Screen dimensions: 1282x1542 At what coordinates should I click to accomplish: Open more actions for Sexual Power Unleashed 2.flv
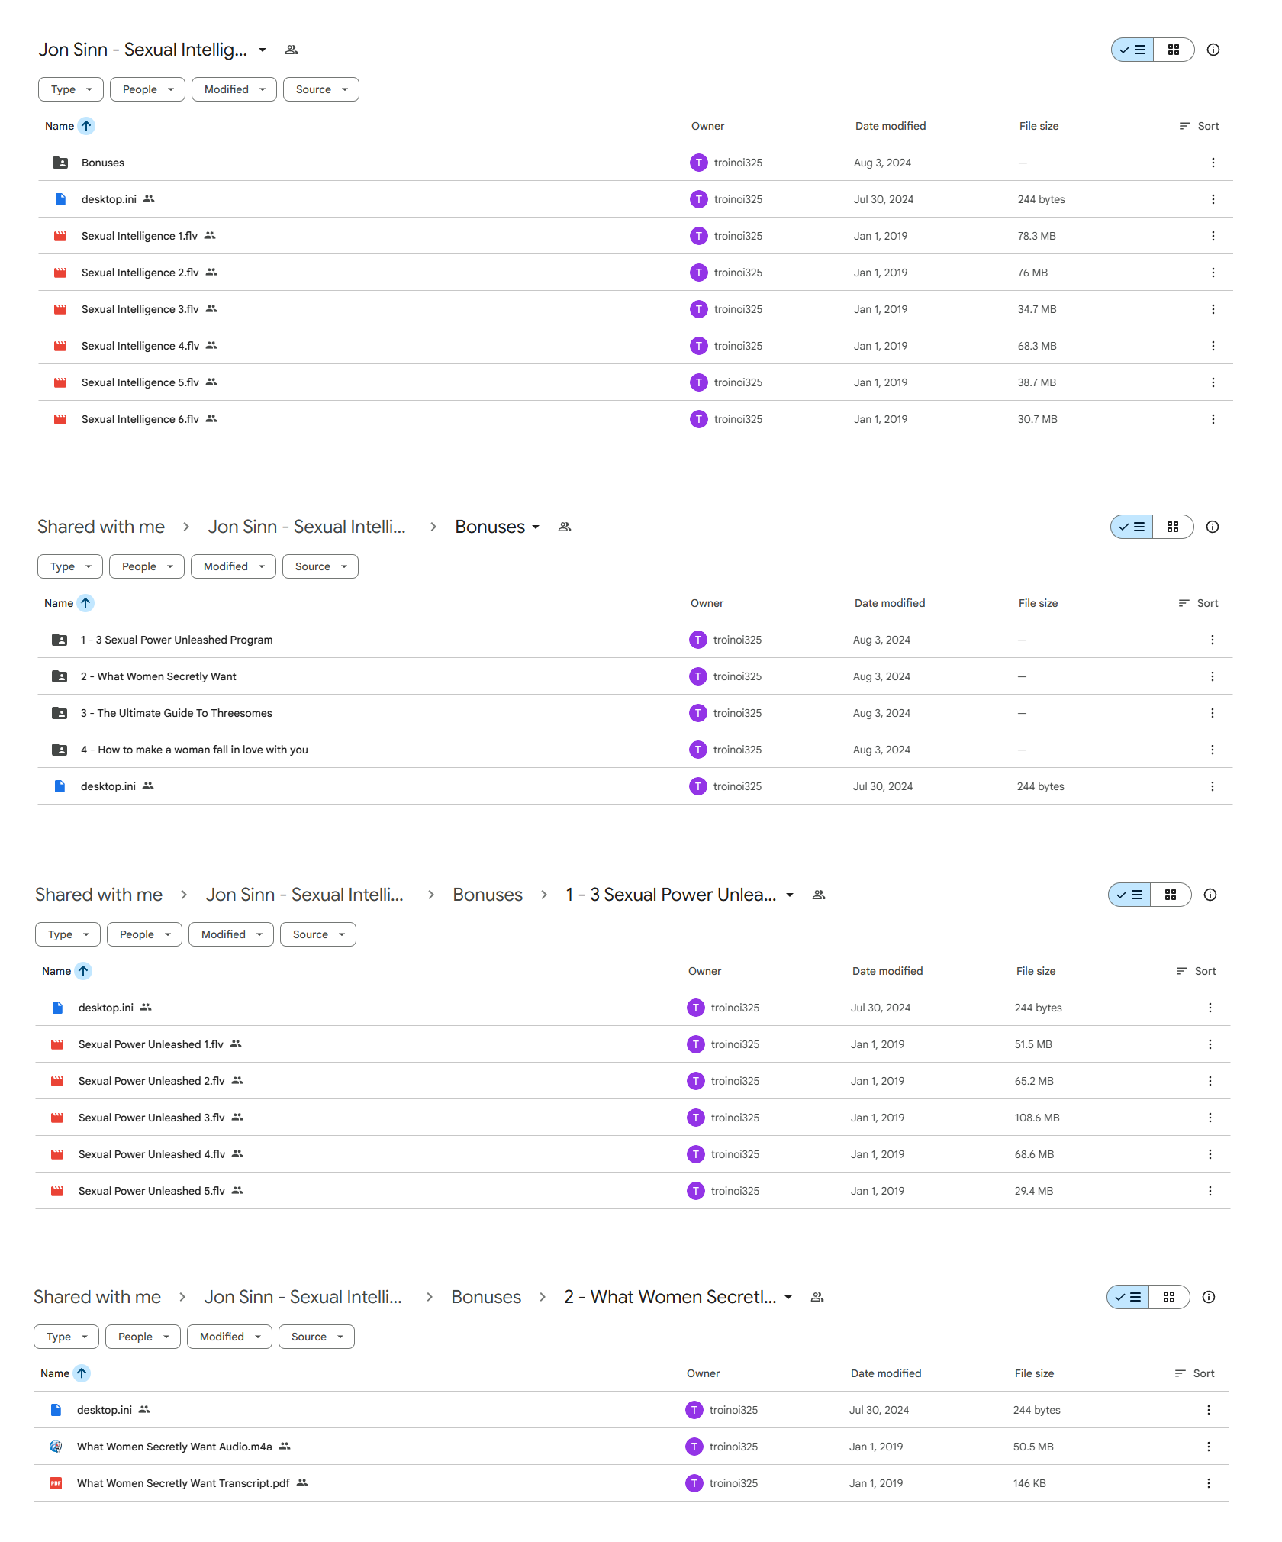1210,1081
